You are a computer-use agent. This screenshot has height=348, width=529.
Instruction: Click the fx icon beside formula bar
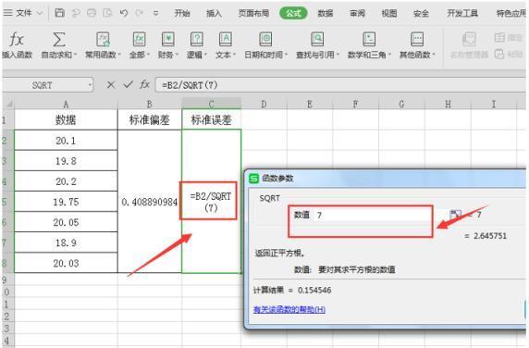pos(144,84)
